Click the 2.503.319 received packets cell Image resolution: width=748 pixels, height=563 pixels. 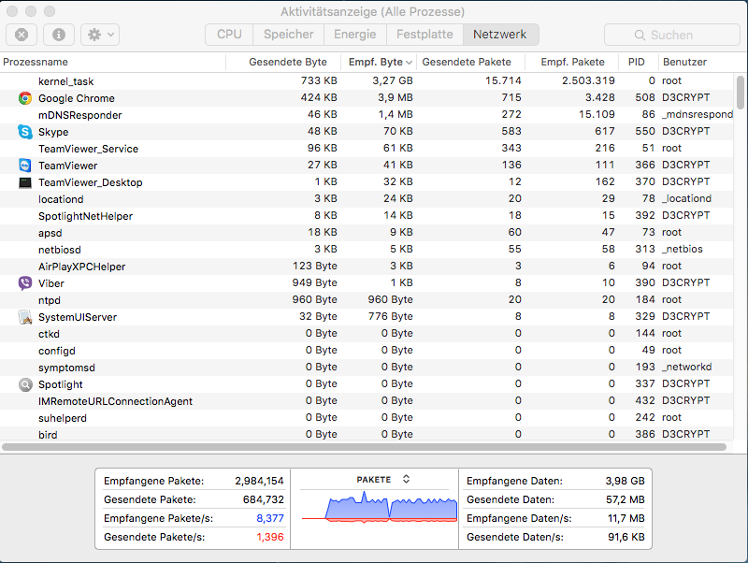[x=588, y=80]
